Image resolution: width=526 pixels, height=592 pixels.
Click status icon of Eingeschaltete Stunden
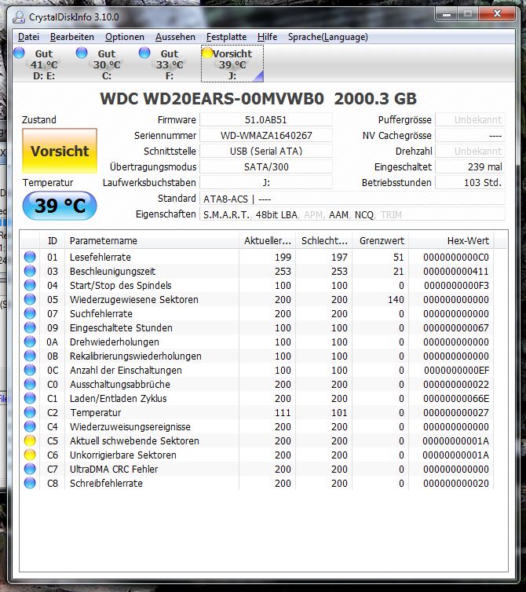click(30, 327)
